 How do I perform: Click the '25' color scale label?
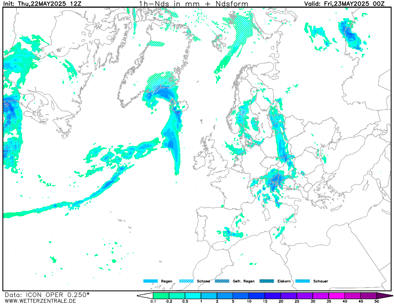(297, 301)
